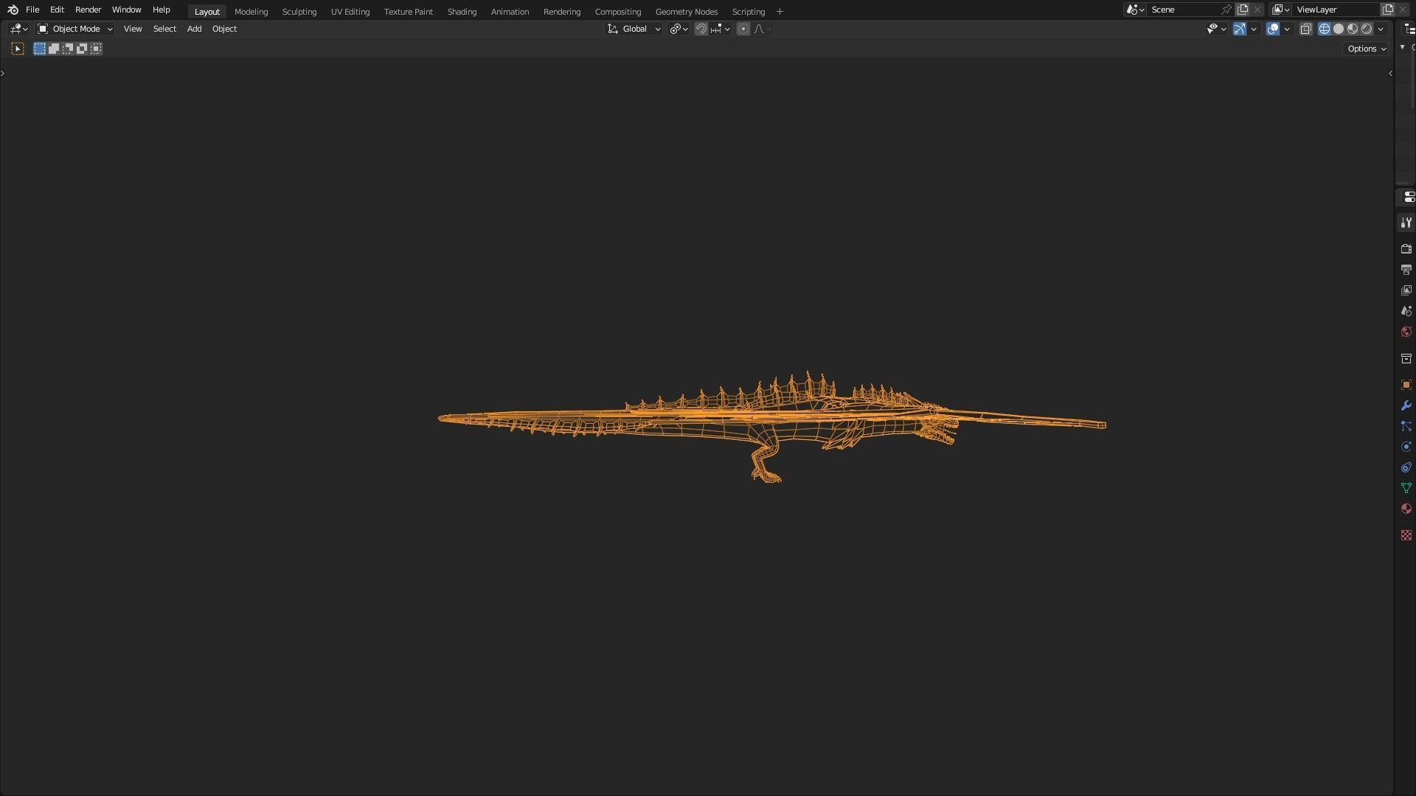Screen dimensions: 1416x796
Task: Toggle proportional editing
Action: coord(743,29)
